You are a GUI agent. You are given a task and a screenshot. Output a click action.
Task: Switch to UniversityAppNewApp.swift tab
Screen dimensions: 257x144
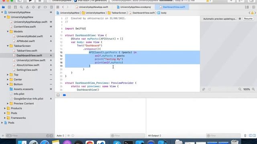click(x=92, y=7)
